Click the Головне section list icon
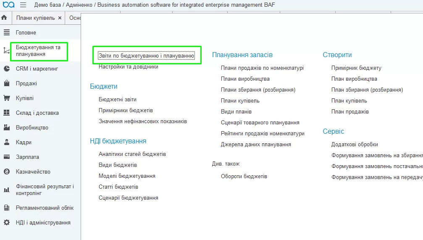423x240 pixels. [x=7, y=32]
